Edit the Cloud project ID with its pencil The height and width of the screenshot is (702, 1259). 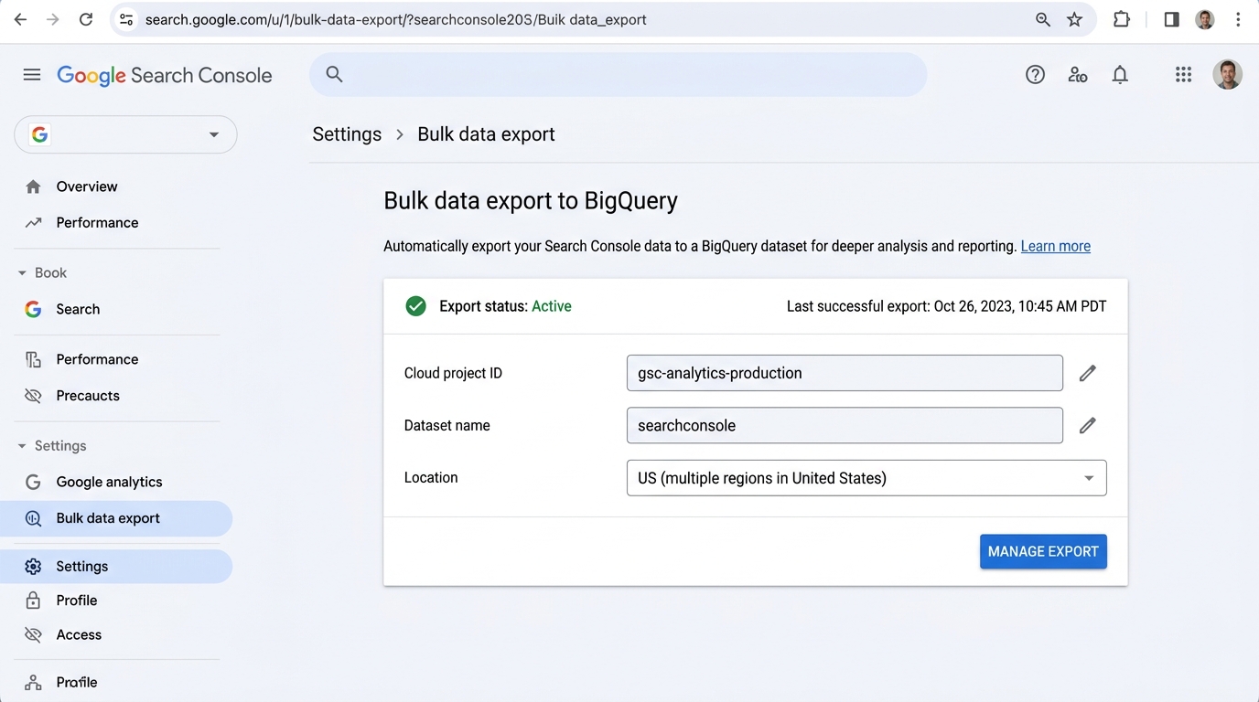(1087, 373)
